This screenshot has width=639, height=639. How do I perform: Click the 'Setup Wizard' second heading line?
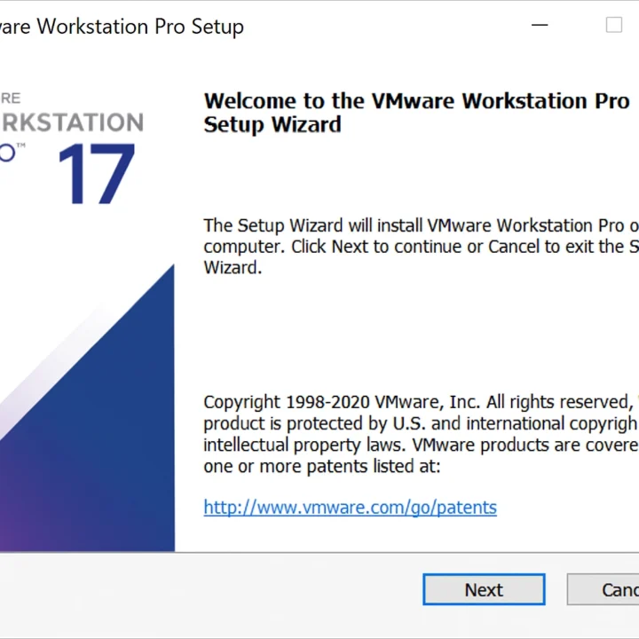[272, 124]
